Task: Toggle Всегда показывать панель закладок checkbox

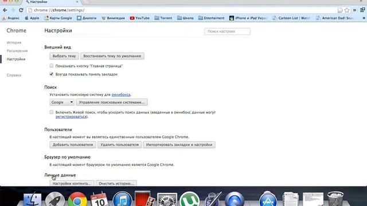Action: [52, 74]
